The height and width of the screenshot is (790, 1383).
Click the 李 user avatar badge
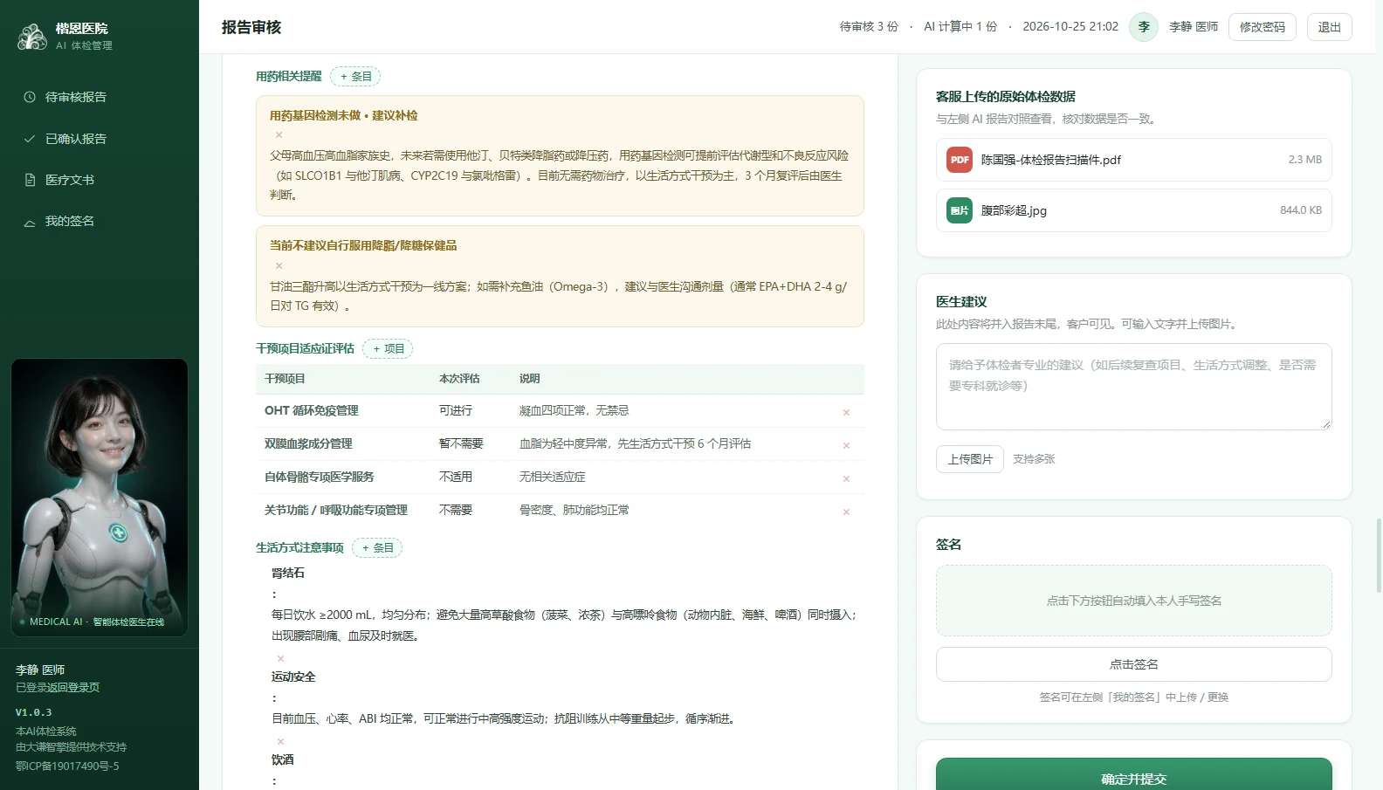pyautogui.click(x=1144, y=27)
